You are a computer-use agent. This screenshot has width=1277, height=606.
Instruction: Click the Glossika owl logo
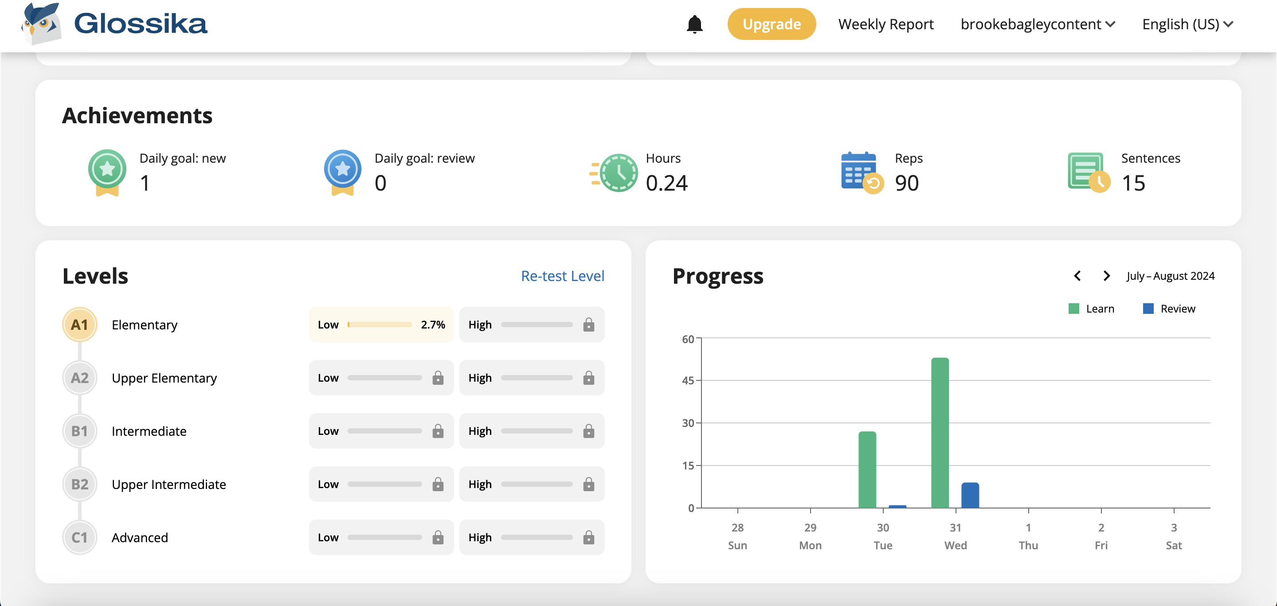click(x=42, y=23)
